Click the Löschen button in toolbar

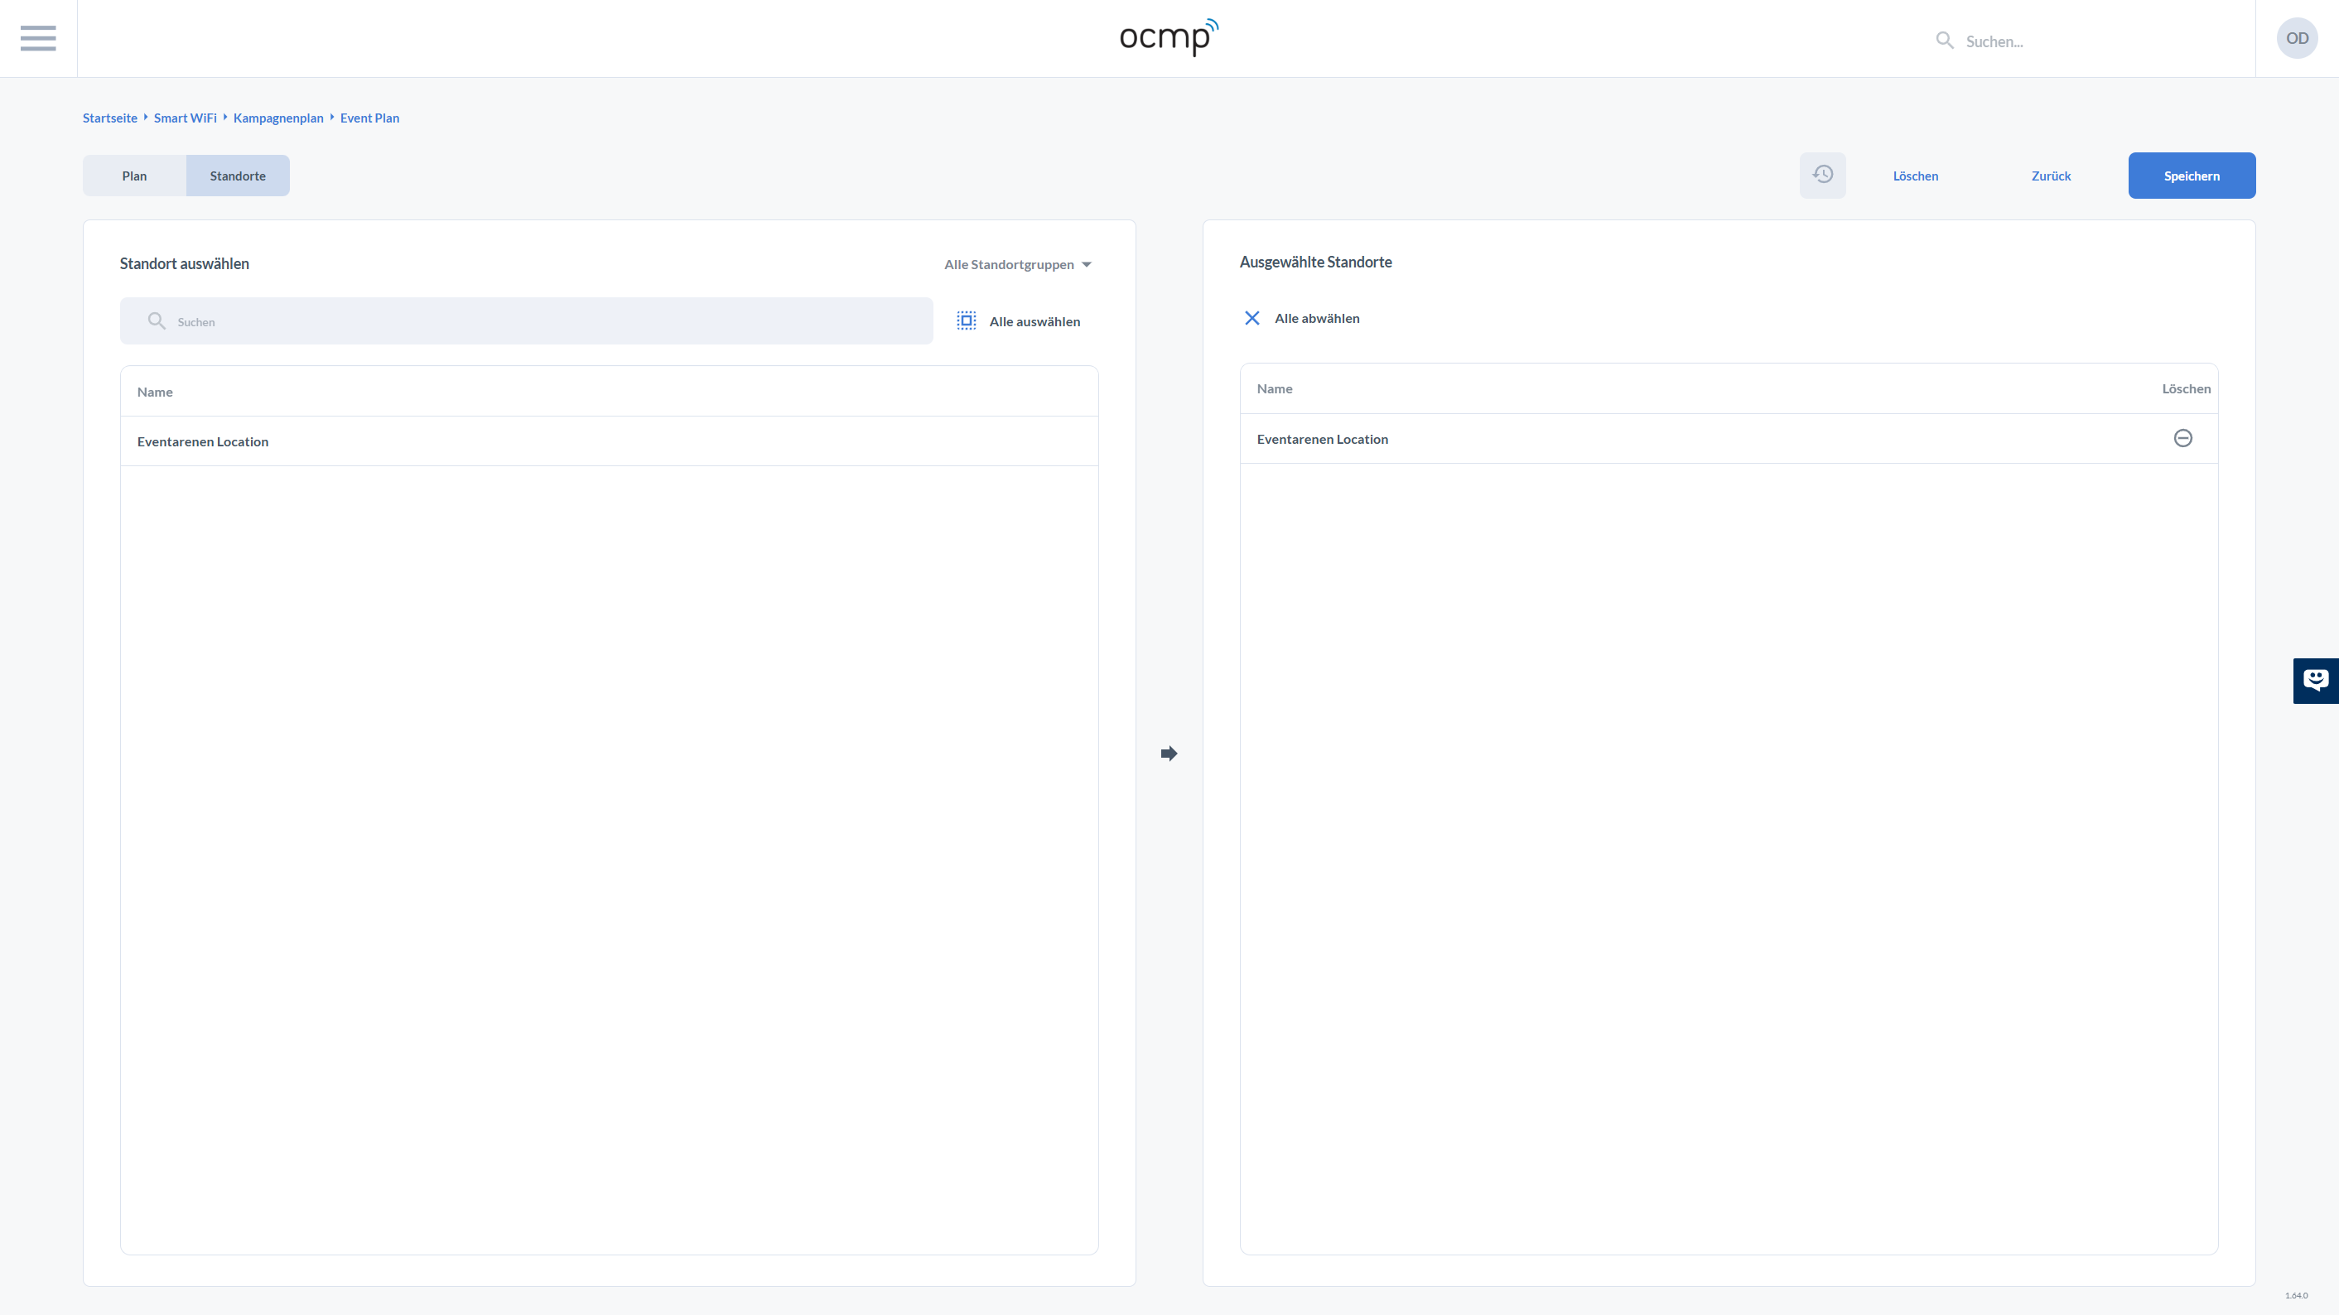[x=1915, y=176]
